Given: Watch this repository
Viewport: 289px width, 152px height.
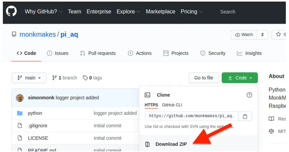Looking at the screenshot, I should tap(244, 35).
